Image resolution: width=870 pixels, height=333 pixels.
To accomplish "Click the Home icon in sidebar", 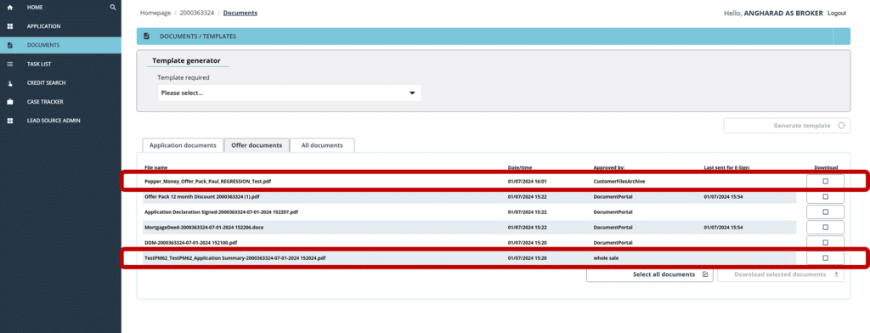I will point(10,8).
